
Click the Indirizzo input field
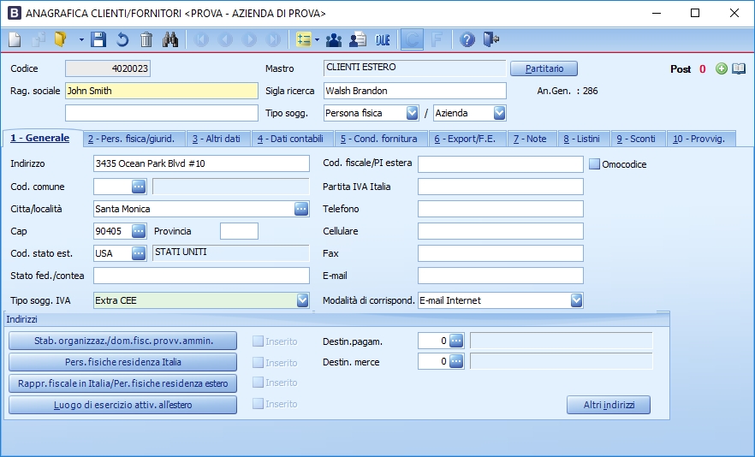(x=201, y=163)
